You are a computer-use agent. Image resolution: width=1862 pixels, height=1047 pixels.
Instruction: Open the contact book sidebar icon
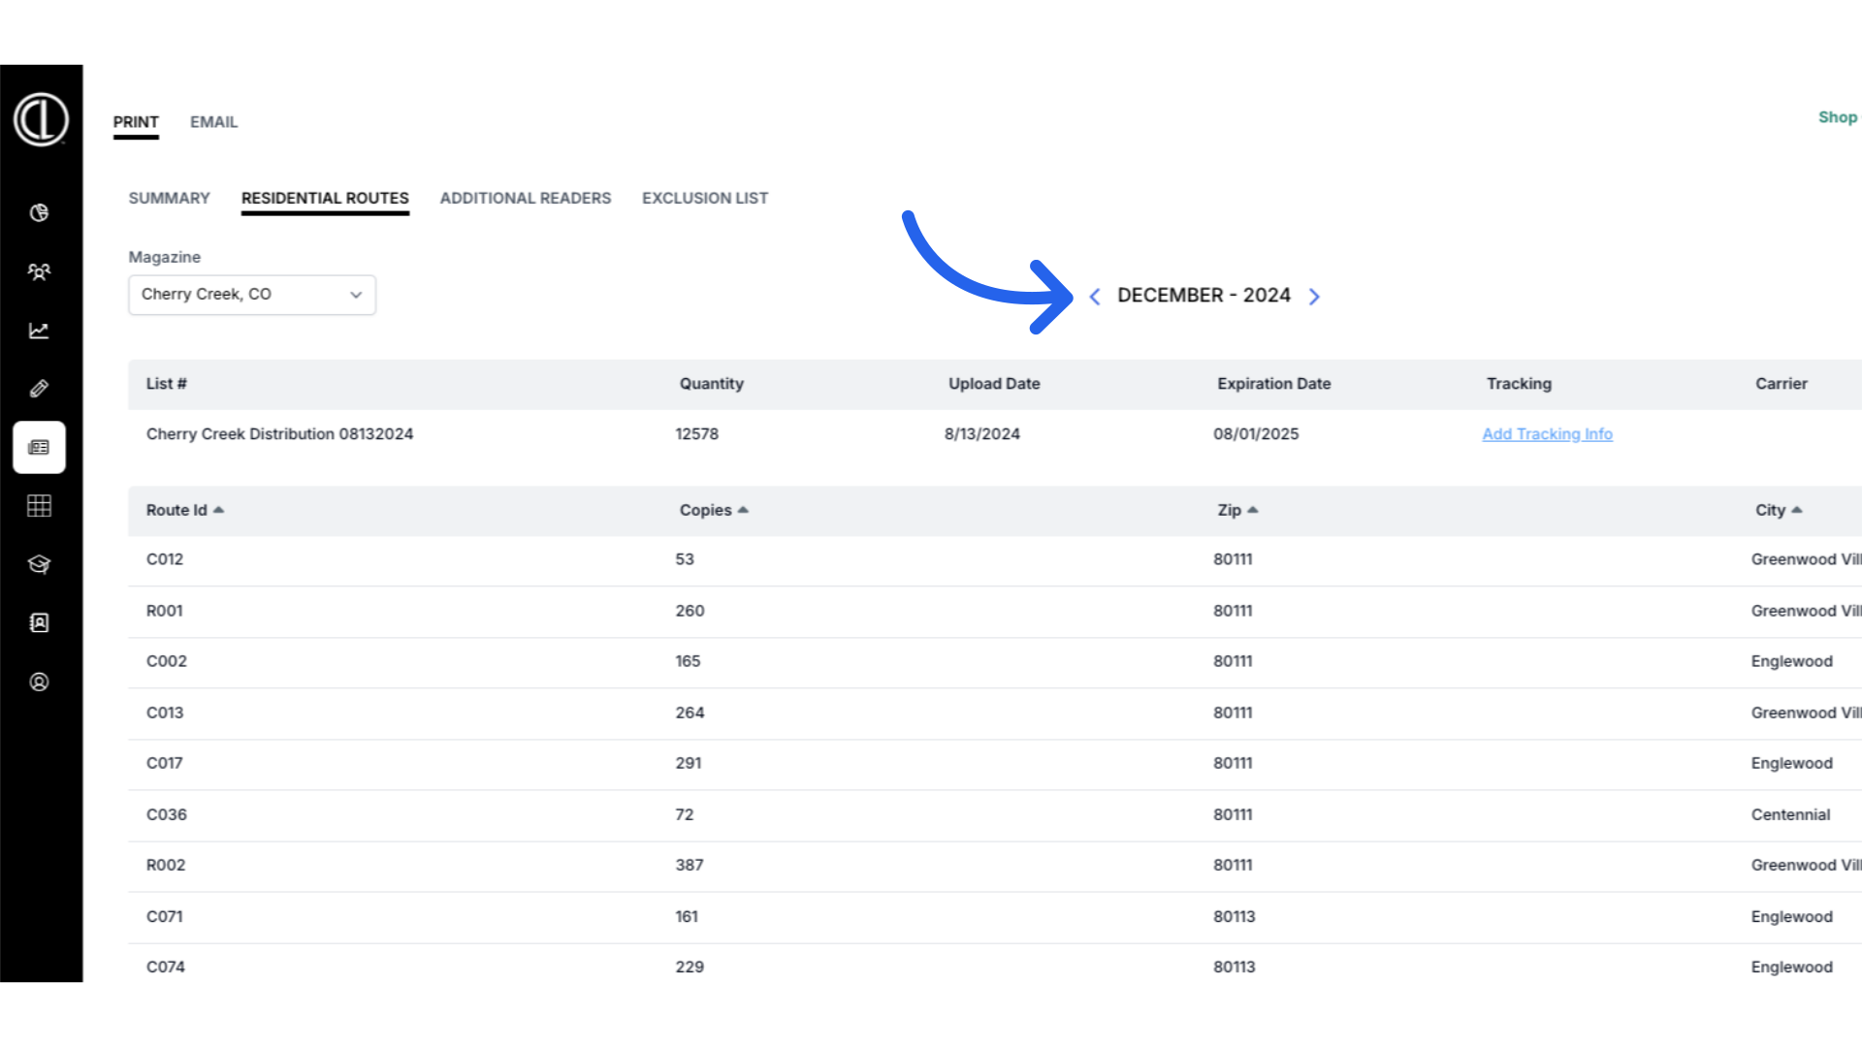pos(39,623)
